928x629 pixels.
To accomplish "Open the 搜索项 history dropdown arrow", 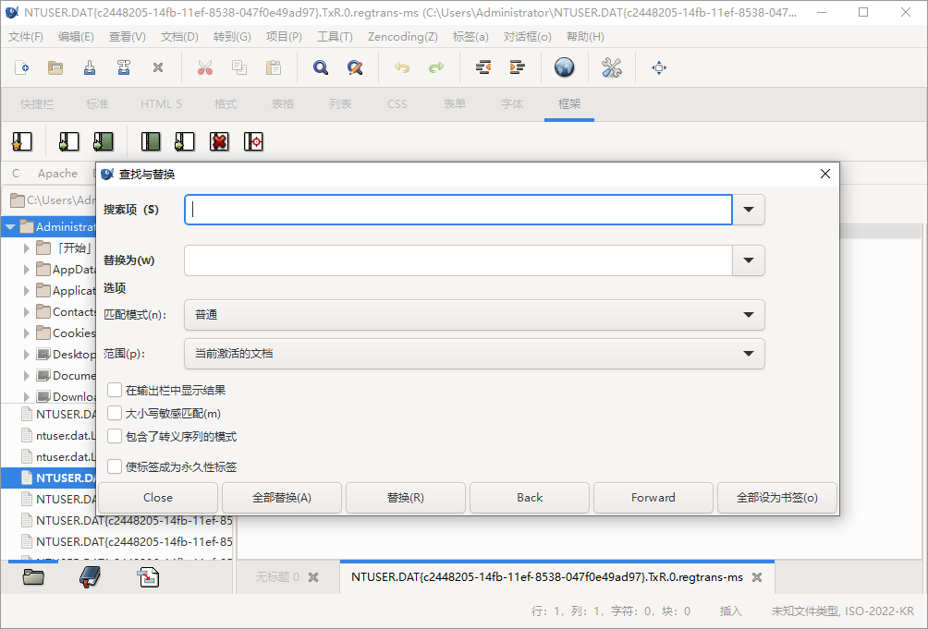I will [x=749, y=210].
